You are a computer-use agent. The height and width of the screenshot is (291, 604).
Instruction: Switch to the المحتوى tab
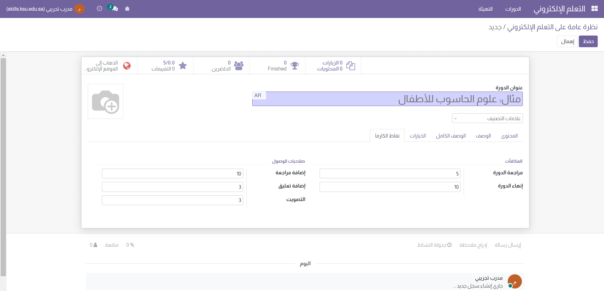509,136
